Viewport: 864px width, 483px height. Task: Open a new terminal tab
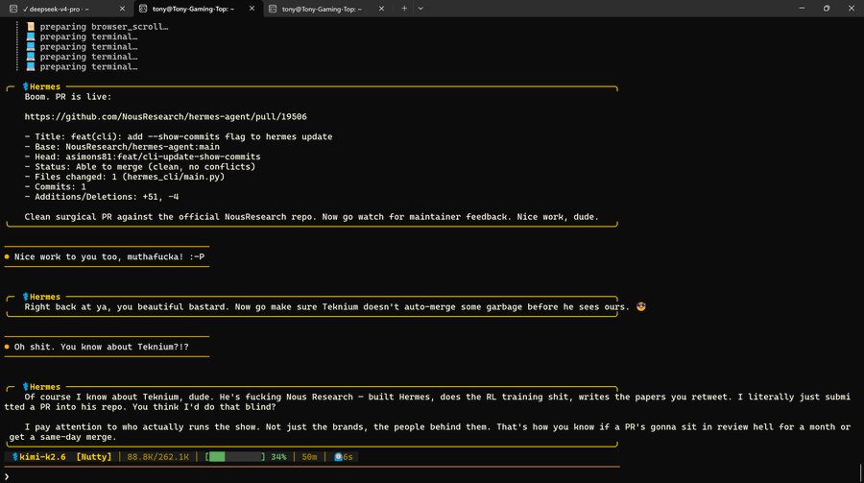pos(404,9)
